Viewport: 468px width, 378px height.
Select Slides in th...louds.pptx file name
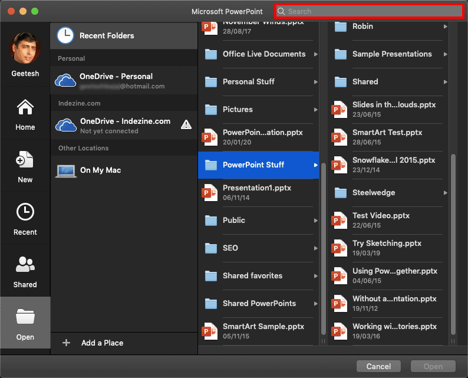pyautogui.click(x=394, y=104)
